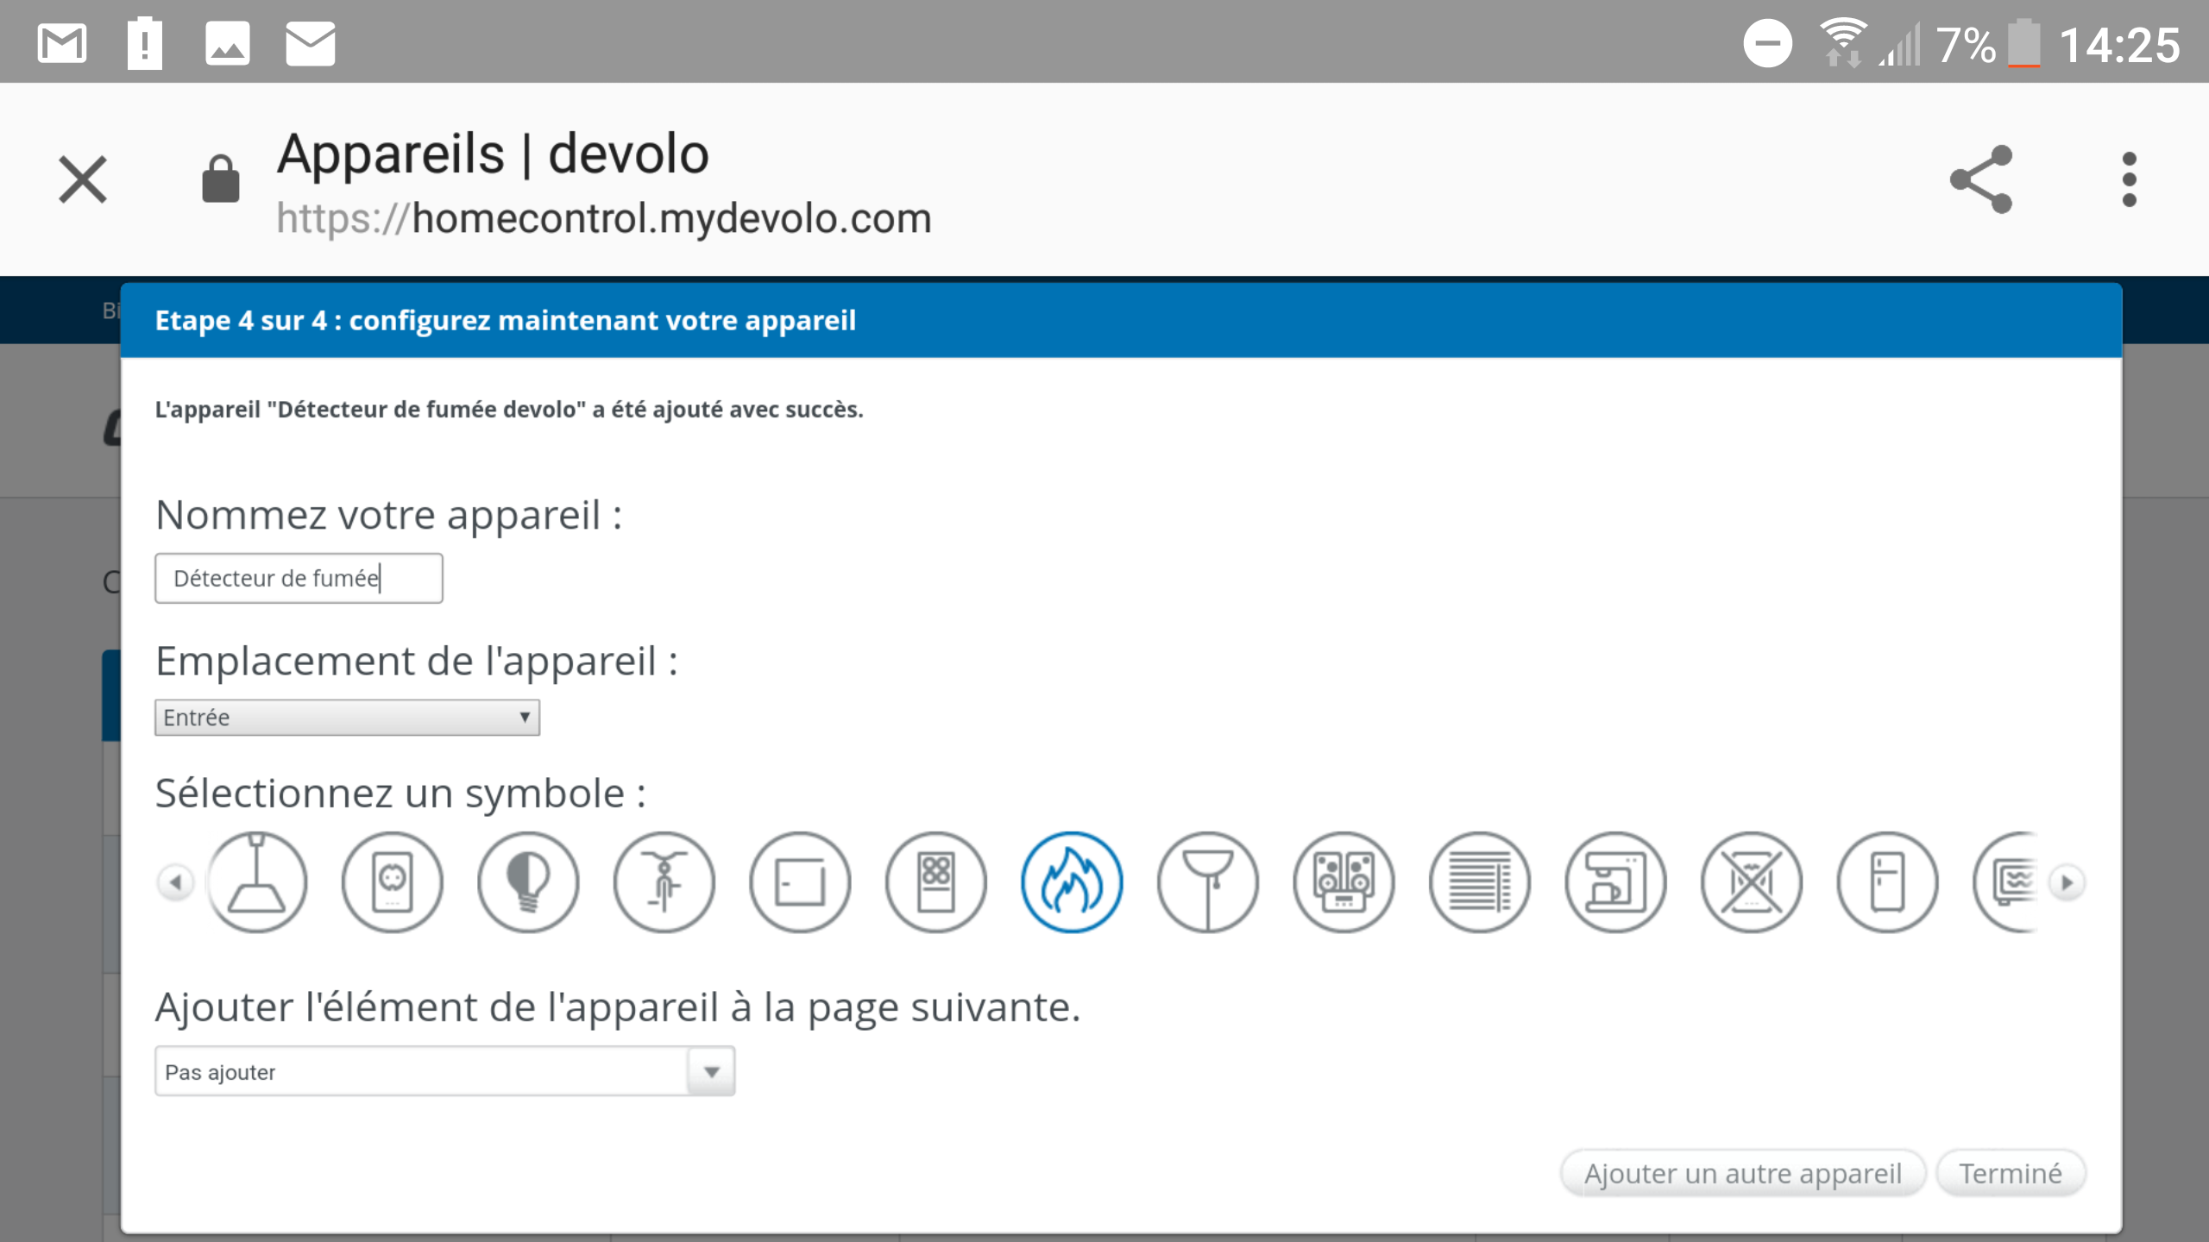Viewport: 2209px width, 1242px height.
Task: Pick the coffee machine symbol
Action: [x=1615, y=881]
